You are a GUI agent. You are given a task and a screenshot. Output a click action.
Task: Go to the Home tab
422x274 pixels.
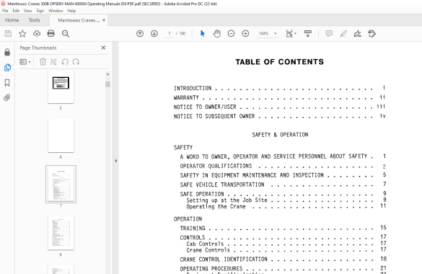click(12, 20)
